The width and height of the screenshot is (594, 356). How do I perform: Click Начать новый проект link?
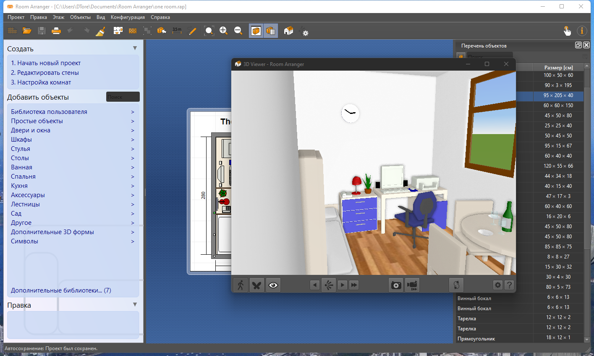point(46,63)
